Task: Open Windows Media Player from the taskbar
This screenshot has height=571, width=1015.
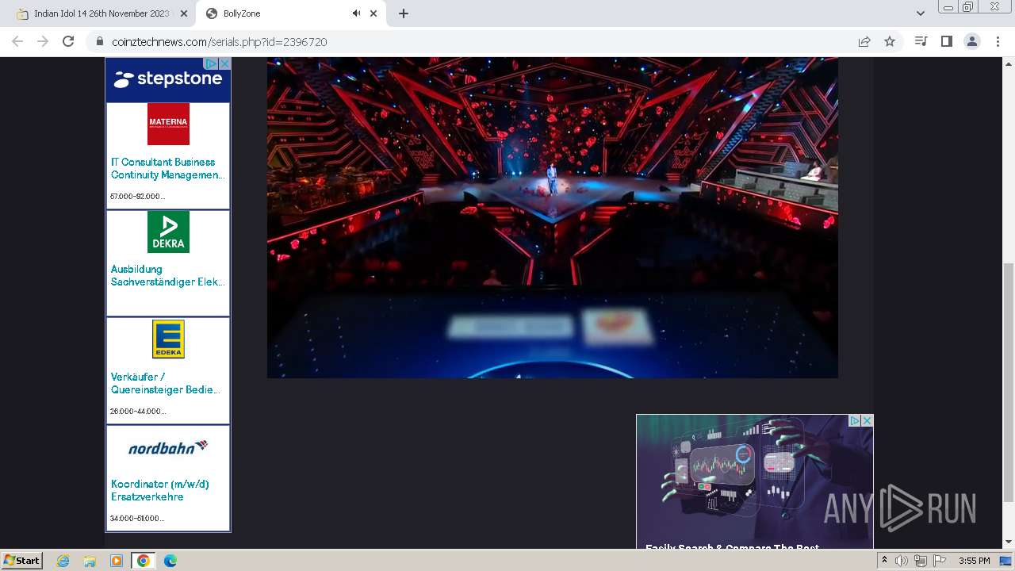Action: 117,561
